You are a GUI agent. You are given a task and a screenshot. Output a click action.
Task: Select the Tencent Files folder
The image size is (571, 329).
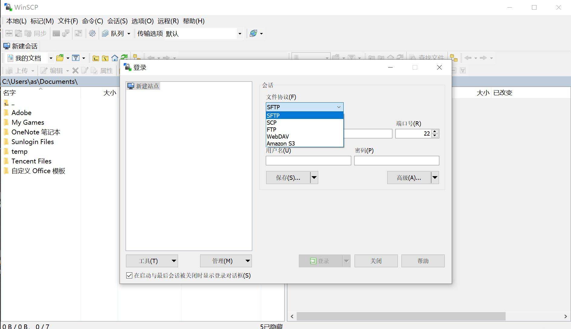pyautogui.click(x=31, y=161)
